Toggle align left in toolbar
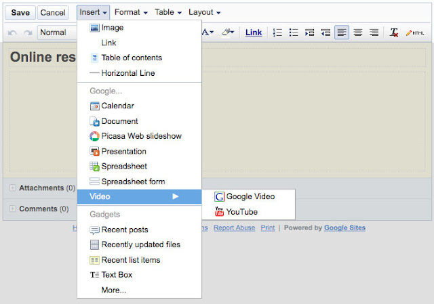Image resolution: width=434 pixels, height=304 pixels. [x=342, y=32]
